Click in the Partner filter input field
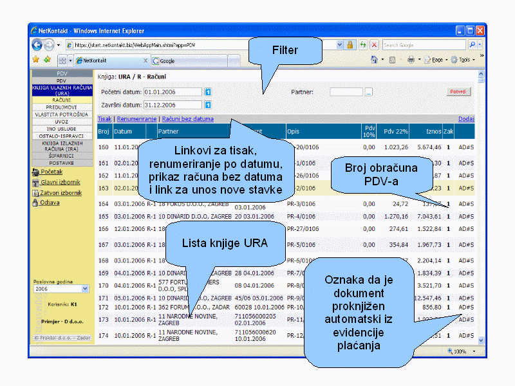 click(346, 92)
